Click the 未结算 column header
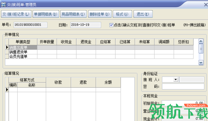The width and height of the screenshot is (208, 121). [144, 42]
